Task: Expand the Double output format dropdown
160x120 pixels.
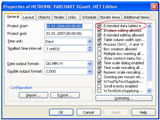Action: coord(90,71)
